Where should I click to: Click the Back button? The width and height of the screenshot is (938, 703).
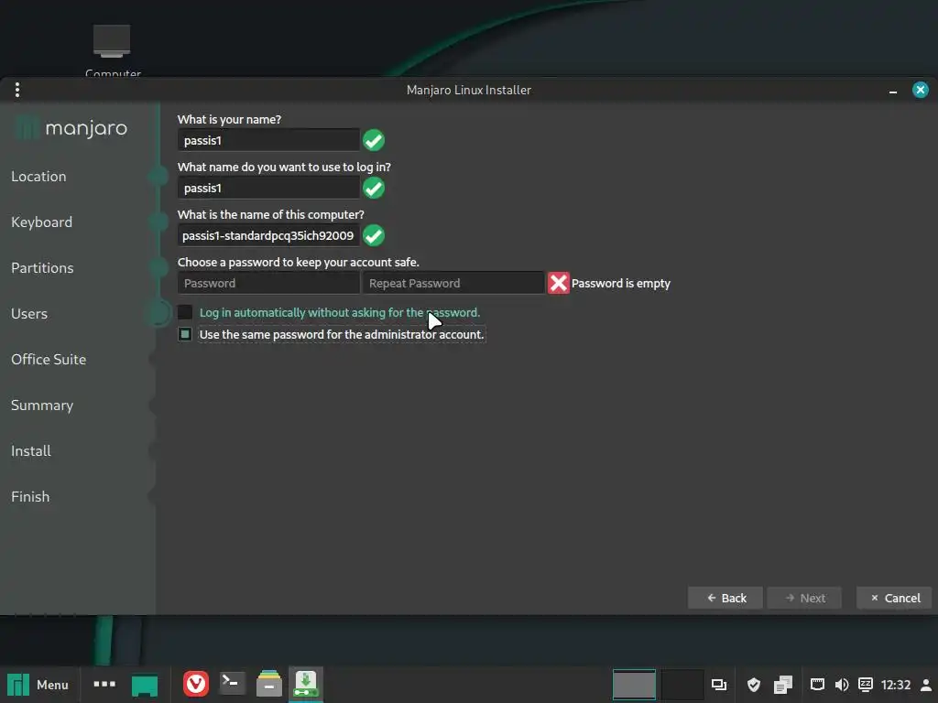point(725,598)
